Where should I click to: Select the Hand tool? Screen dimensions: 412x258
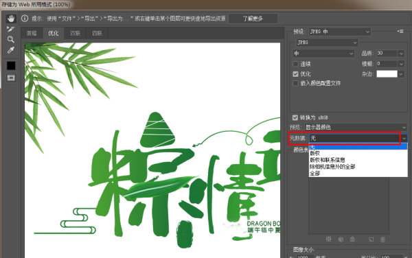click(x=11, y=19)
